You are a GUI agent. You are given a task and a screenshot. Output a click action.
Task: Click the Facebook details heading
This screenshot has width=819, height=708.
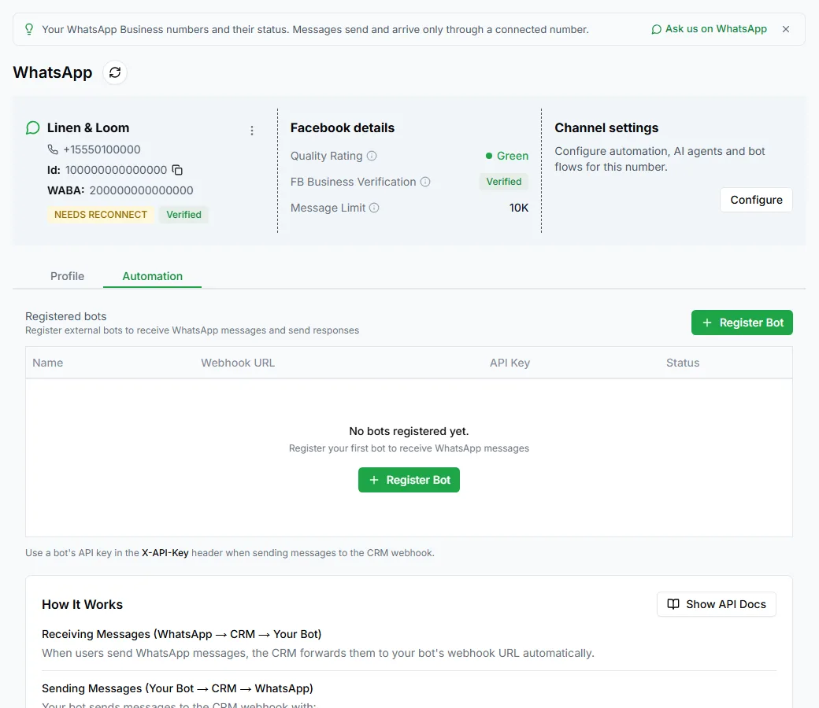point(342,127)
